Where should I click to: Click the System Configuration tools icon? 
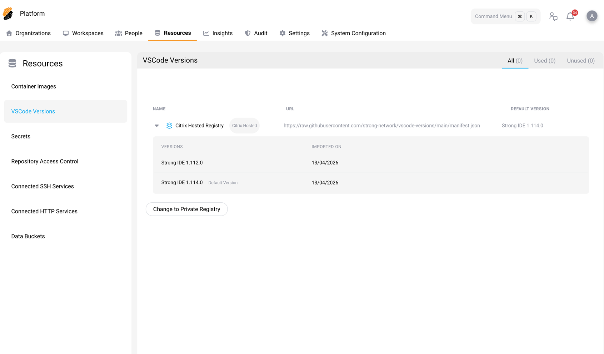pyautogui.click(x=325, y=33)
